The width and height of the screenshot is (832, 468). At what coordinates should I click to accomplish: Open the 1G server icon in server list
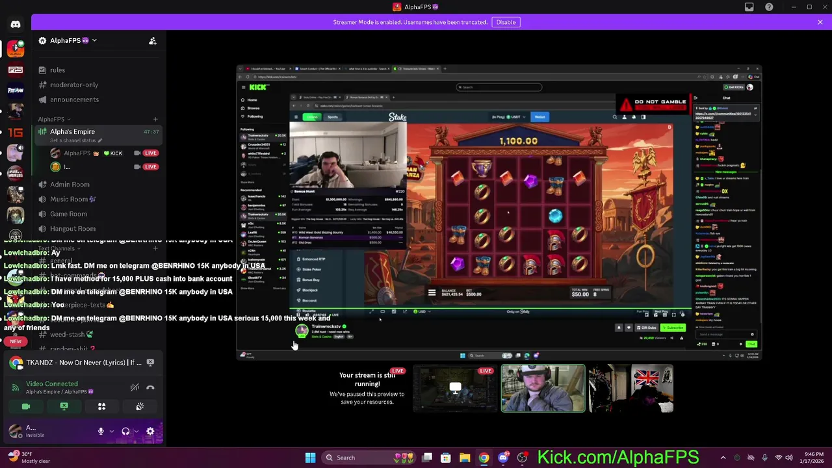coord(16,132)
